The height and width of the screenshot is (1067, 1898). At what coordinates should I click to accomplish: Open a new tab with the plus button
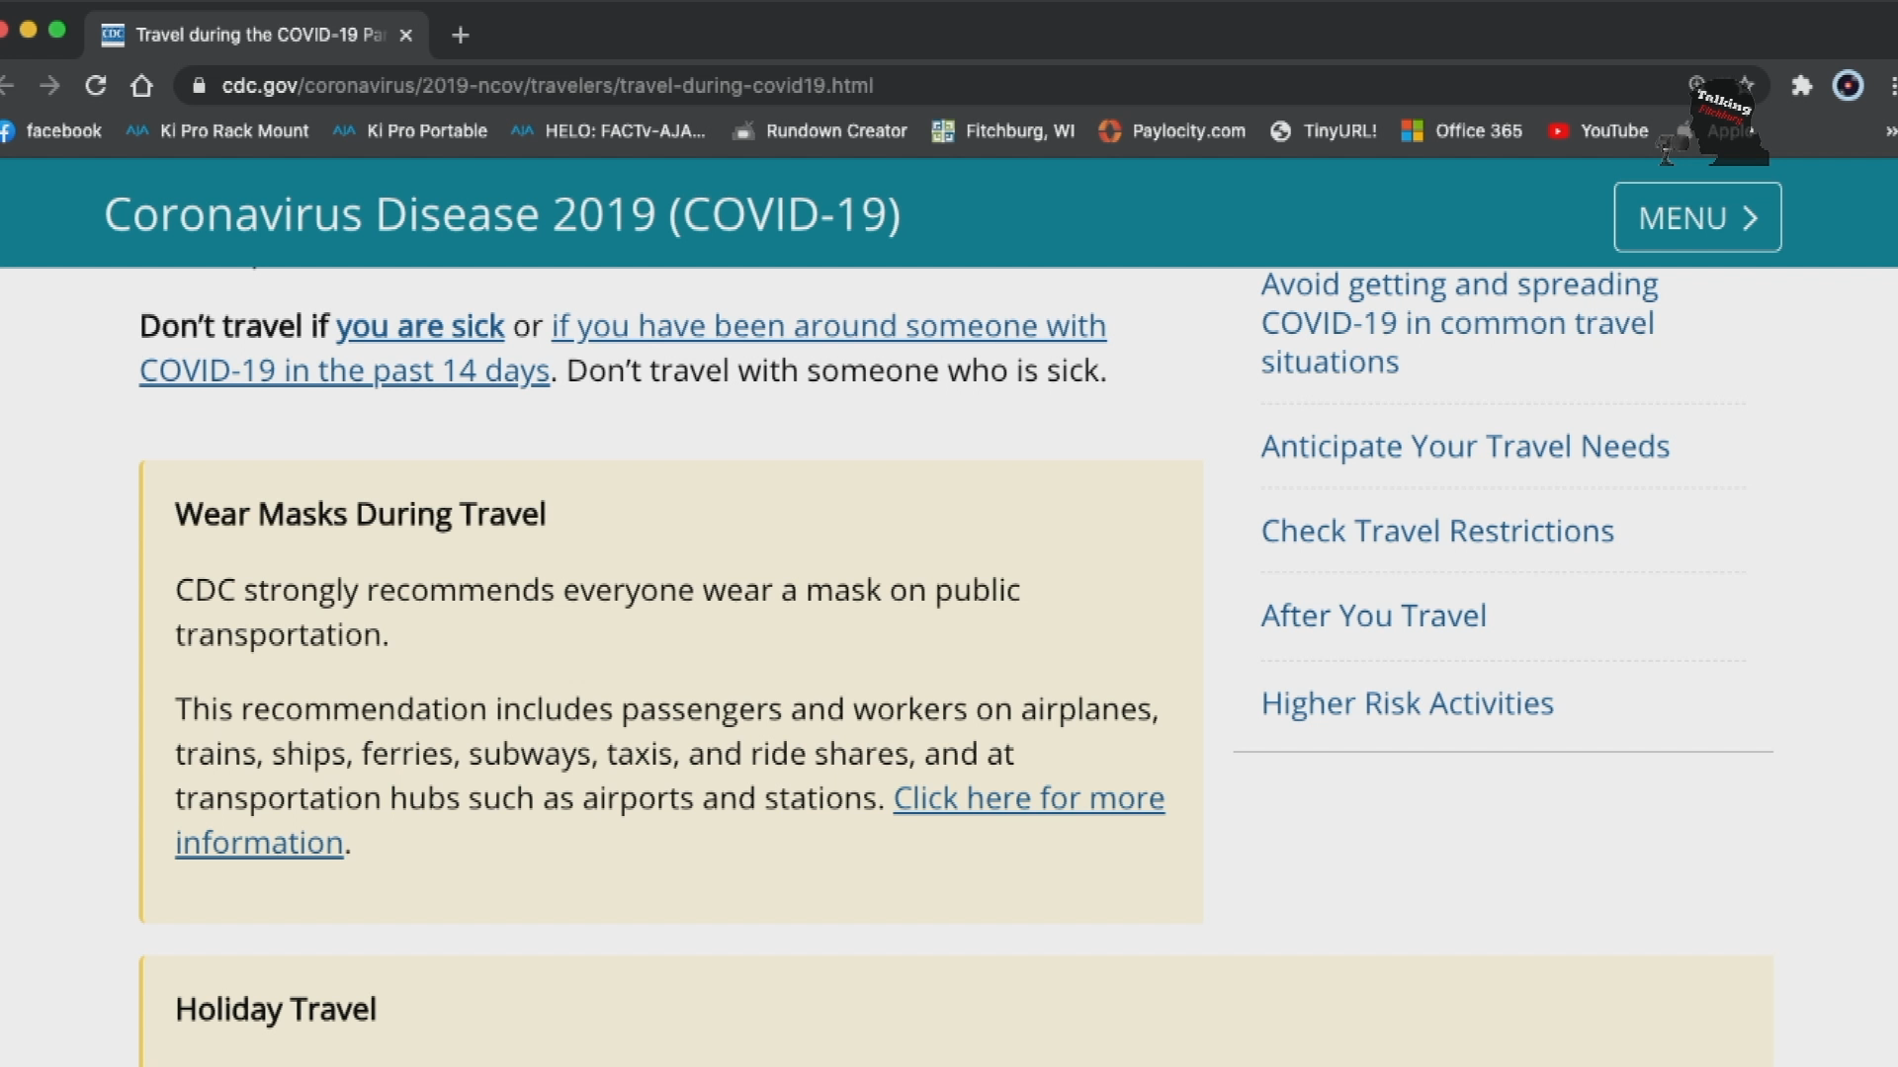[459, 35]
